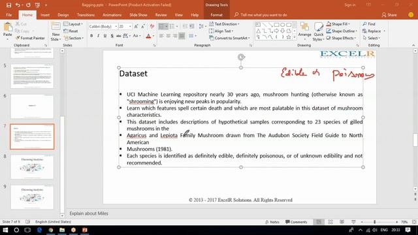This screenshot has height=235, width=418.
Task: Click the Find magnifier button
Action: 369,24
